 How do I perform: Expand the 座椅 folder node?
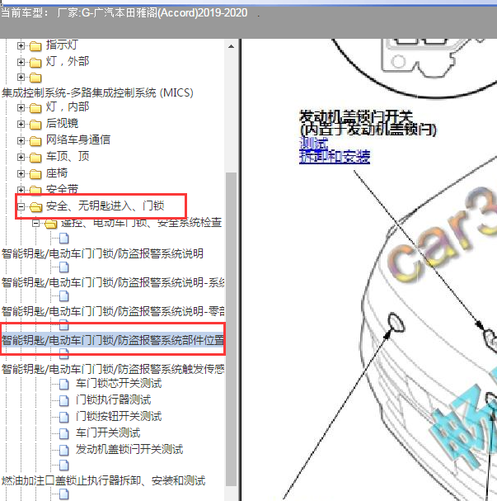tap(21, 173)
